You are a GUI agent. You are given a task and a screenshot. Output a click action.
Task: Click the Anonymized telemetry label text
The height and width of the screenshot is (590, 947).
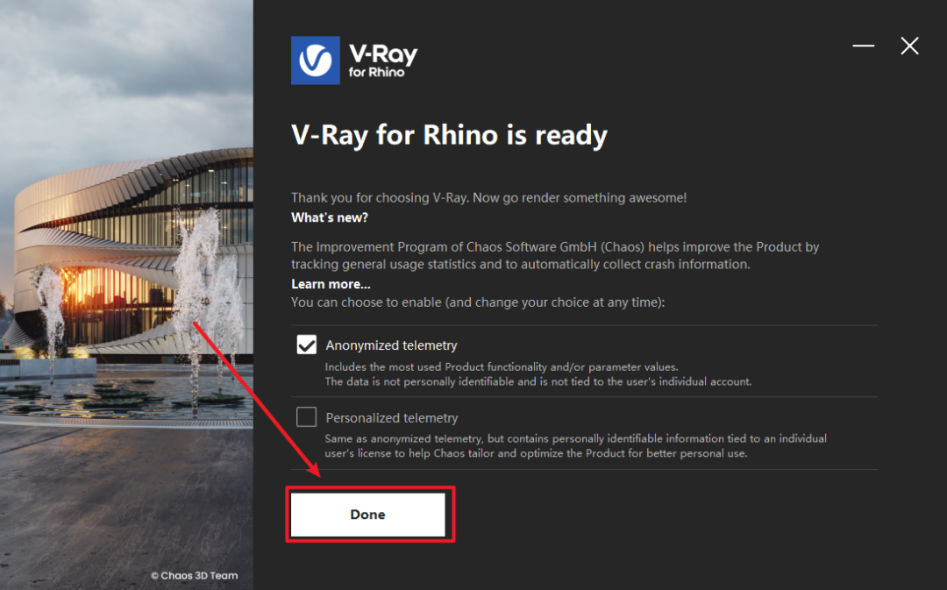(391, 345)
